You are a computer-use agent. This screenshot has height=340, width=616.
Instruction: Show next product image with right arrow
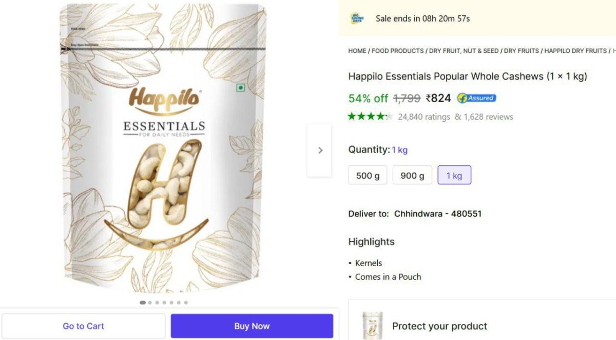click(x=320, y=150)
